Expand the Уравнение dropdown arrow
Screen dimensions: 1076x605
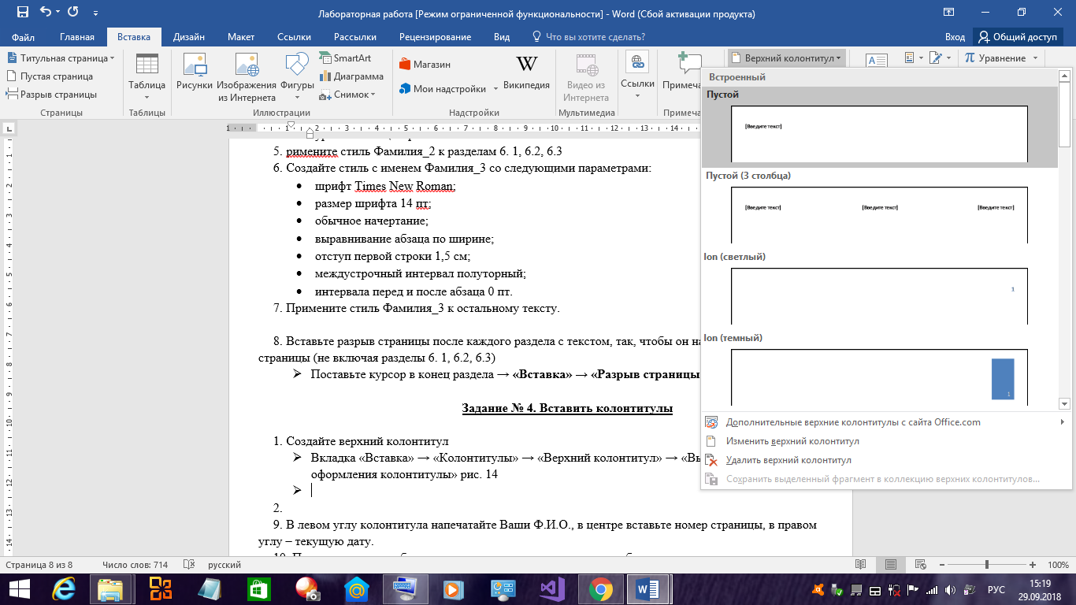[x=1035, y=58]
